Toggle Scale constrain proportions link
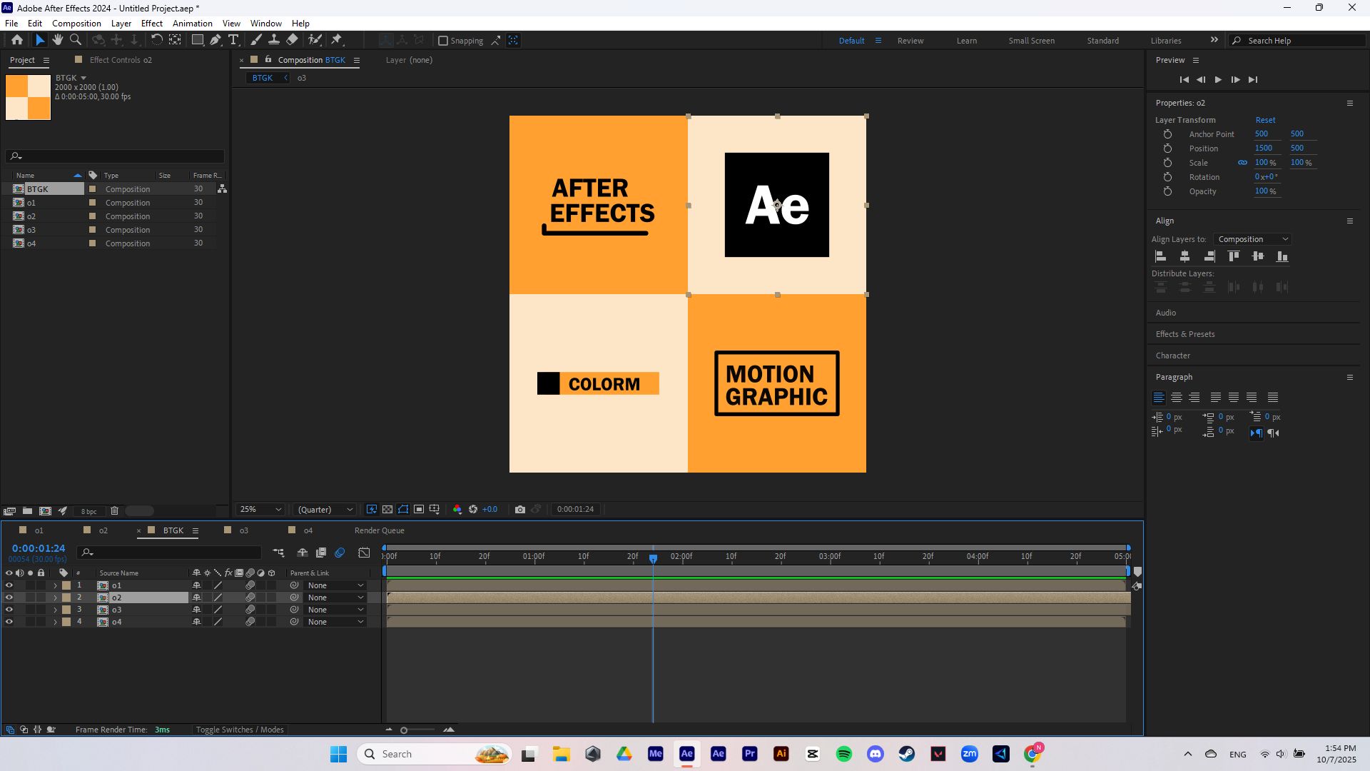Image resolution: width=1370 pixels, height=771 pixels. pos(1242,163)
